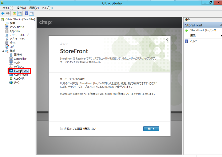The width and height of the screenshot is (222, 157).
Task: Click the AppDisk disk icon
Action: point(7,31)
